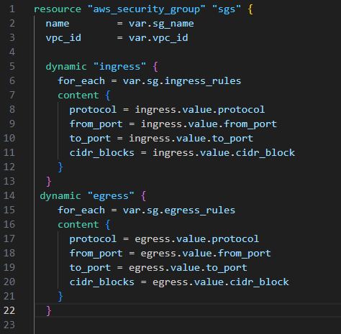The width and height of the screenshot is (341, 334).
Task: Click line number 5 in the gutter
Action: pyautogui.click(x=12, y=67)
